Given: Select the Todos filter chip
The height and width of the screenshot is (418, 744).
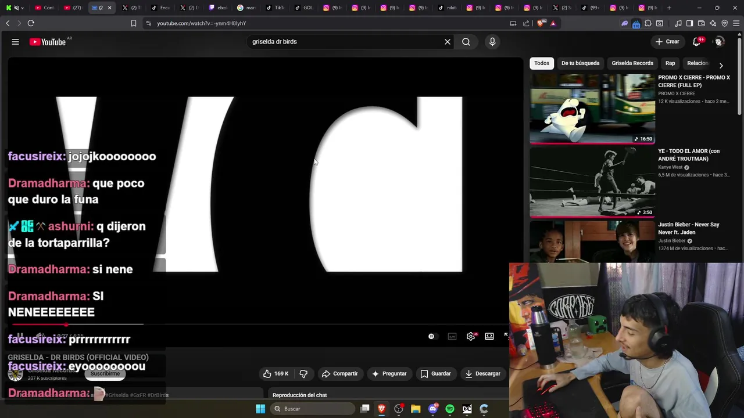Looking at the screenshot, I should point(542,63).
